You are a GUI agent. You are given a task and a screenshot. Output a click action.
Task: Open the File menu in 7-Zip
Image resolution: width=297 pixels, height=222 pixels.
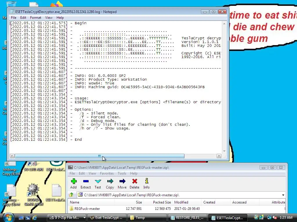(72, 173)
